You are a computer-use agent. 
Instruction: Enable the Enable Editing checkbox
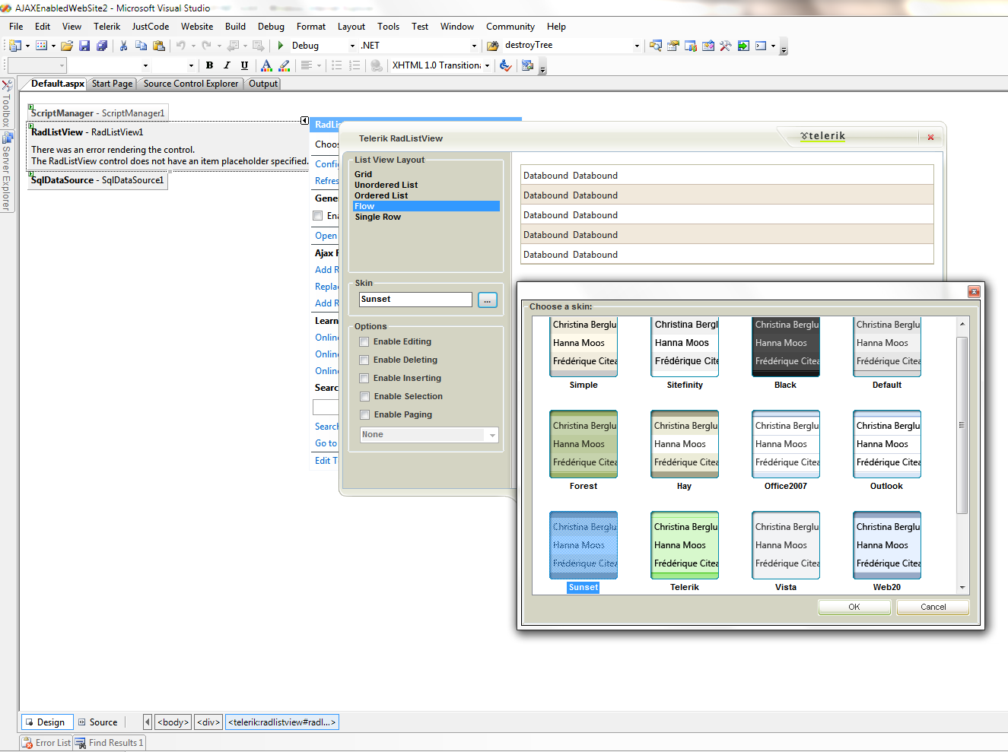tap(364, 342)
